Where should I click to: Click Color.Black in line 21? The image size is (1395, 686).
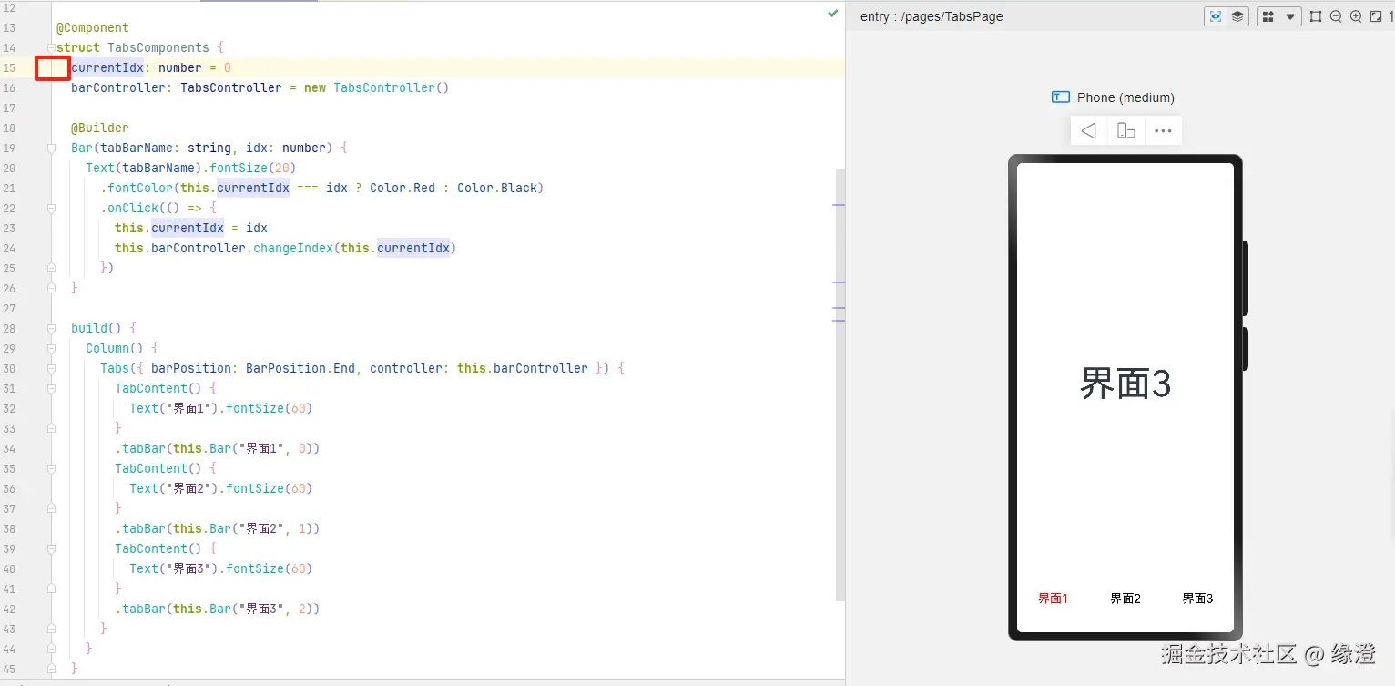click(497, 188)
